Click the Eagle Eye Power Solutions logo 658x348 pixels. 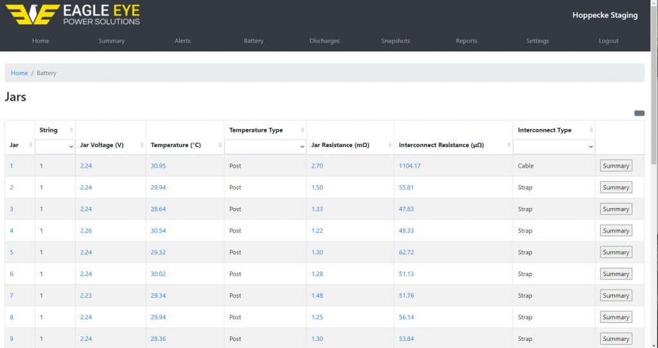click(x=72, y=15)
